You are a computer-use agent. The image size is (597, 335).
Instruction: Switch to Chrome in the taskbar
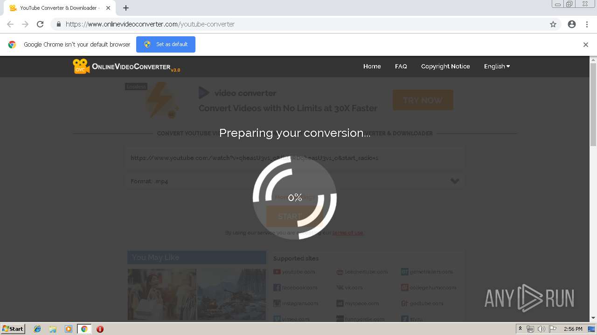[84, 329]
